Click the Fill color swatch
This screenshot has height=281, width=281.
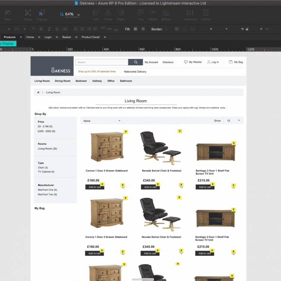coord(135,29)
